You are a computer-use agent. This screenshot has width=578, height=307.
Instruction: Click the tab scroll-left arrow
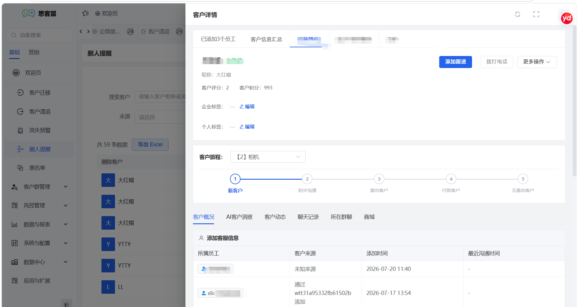[81, 31]
